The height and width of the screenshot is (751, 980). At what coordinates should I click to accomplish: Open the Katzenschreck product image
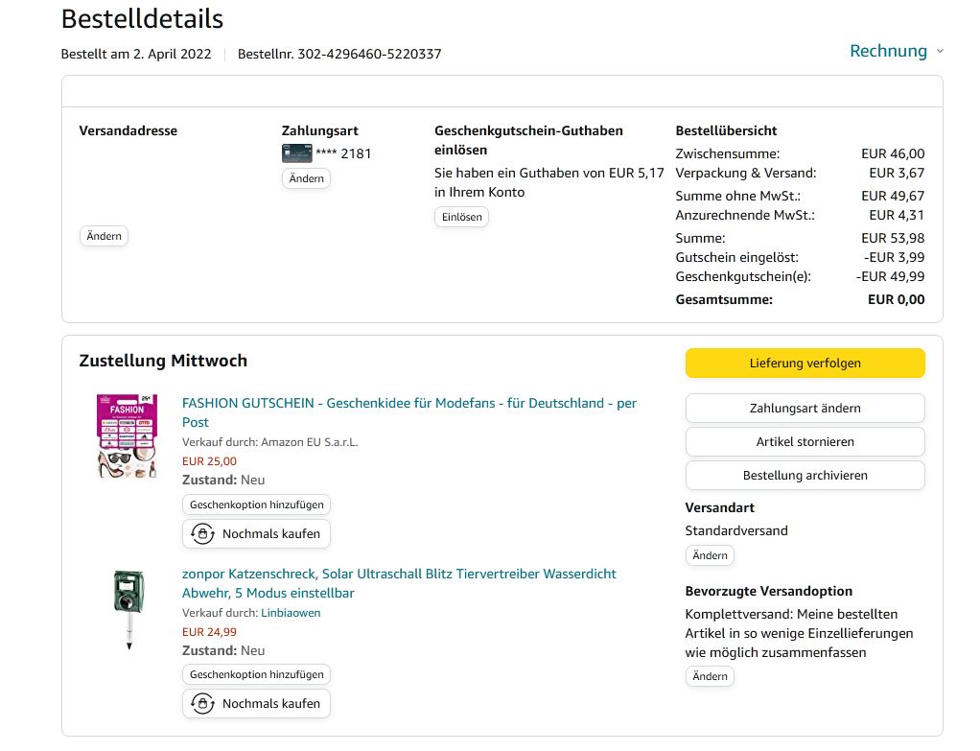[x=128, y=609]
